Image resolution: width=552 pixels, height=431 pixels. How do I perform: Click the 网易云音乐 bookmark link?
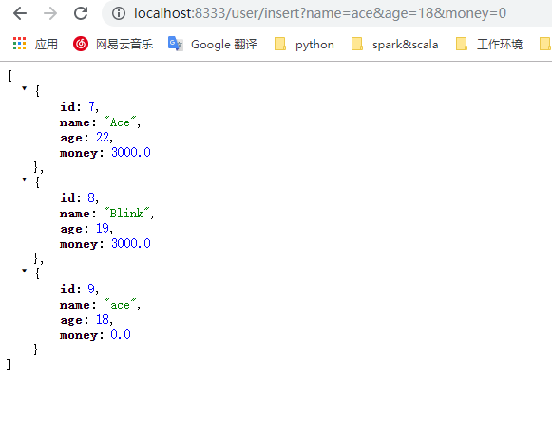pyautogui.click(x=124, y=45)
